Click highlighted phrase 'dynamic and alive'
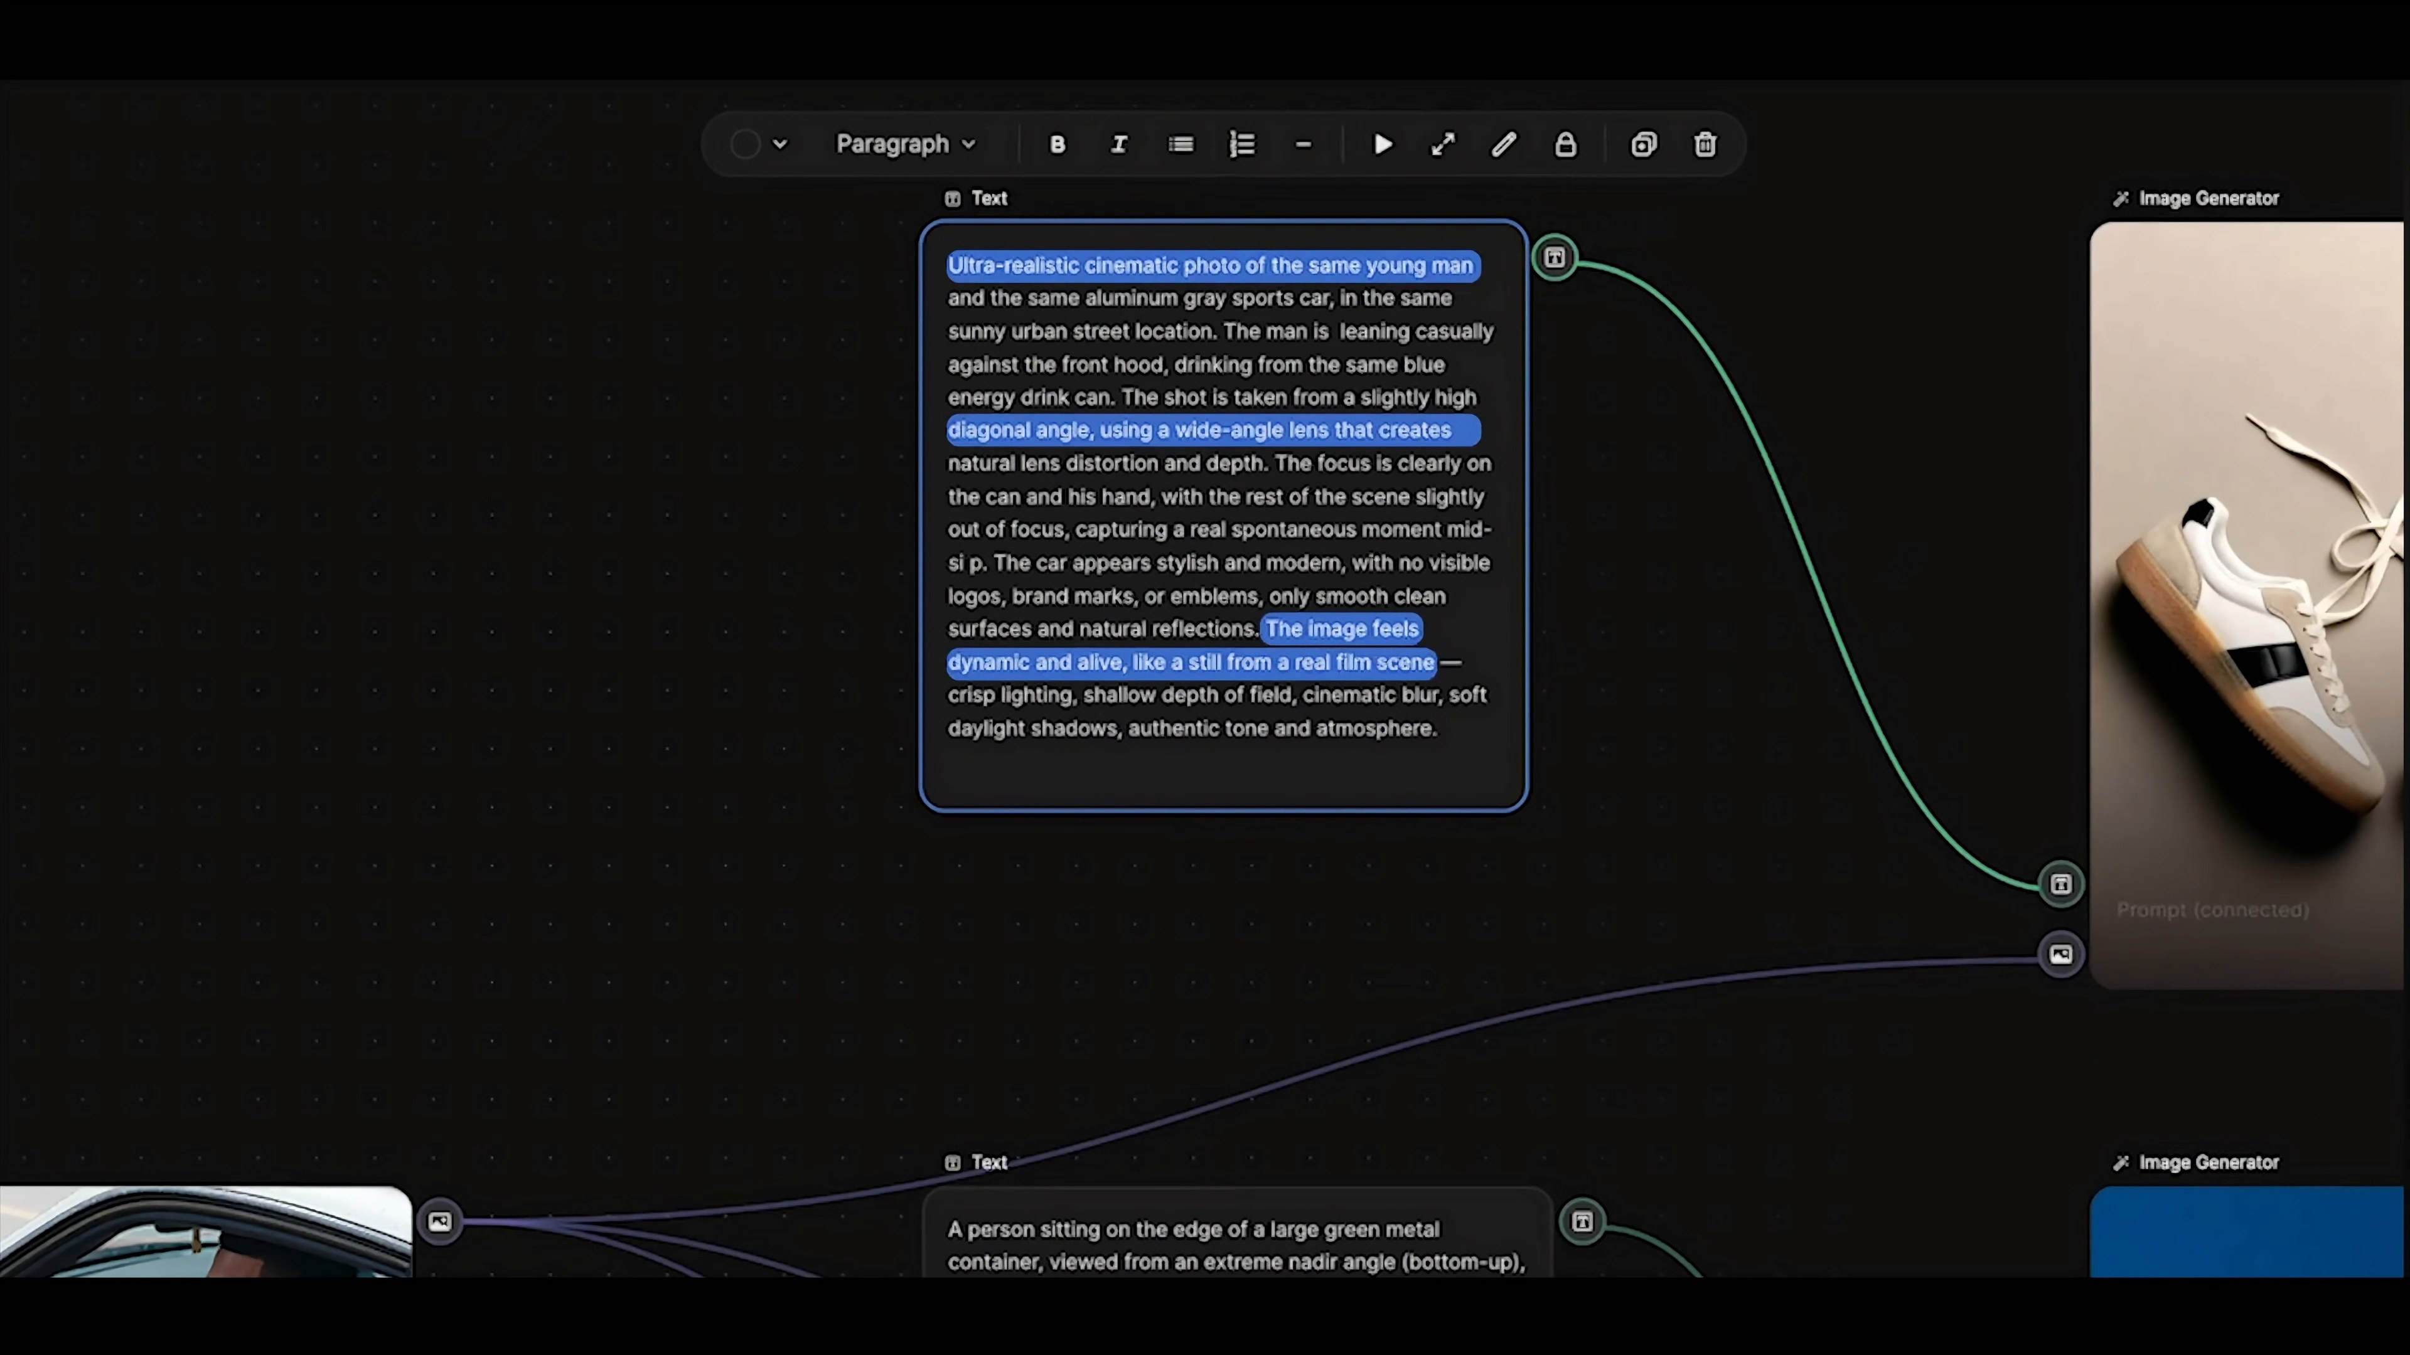This screenshot has width=2410, height=1355. [x=1035, y=662]
